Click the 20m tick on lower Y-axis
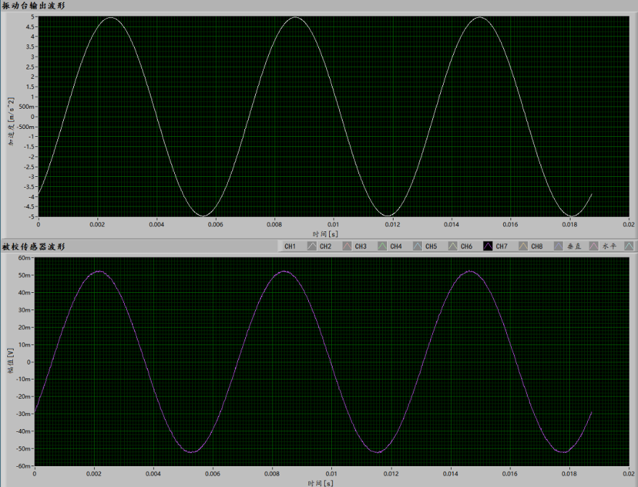Image resolution: width=638 pixels, height=487 pixels. (x=24, y=327)
